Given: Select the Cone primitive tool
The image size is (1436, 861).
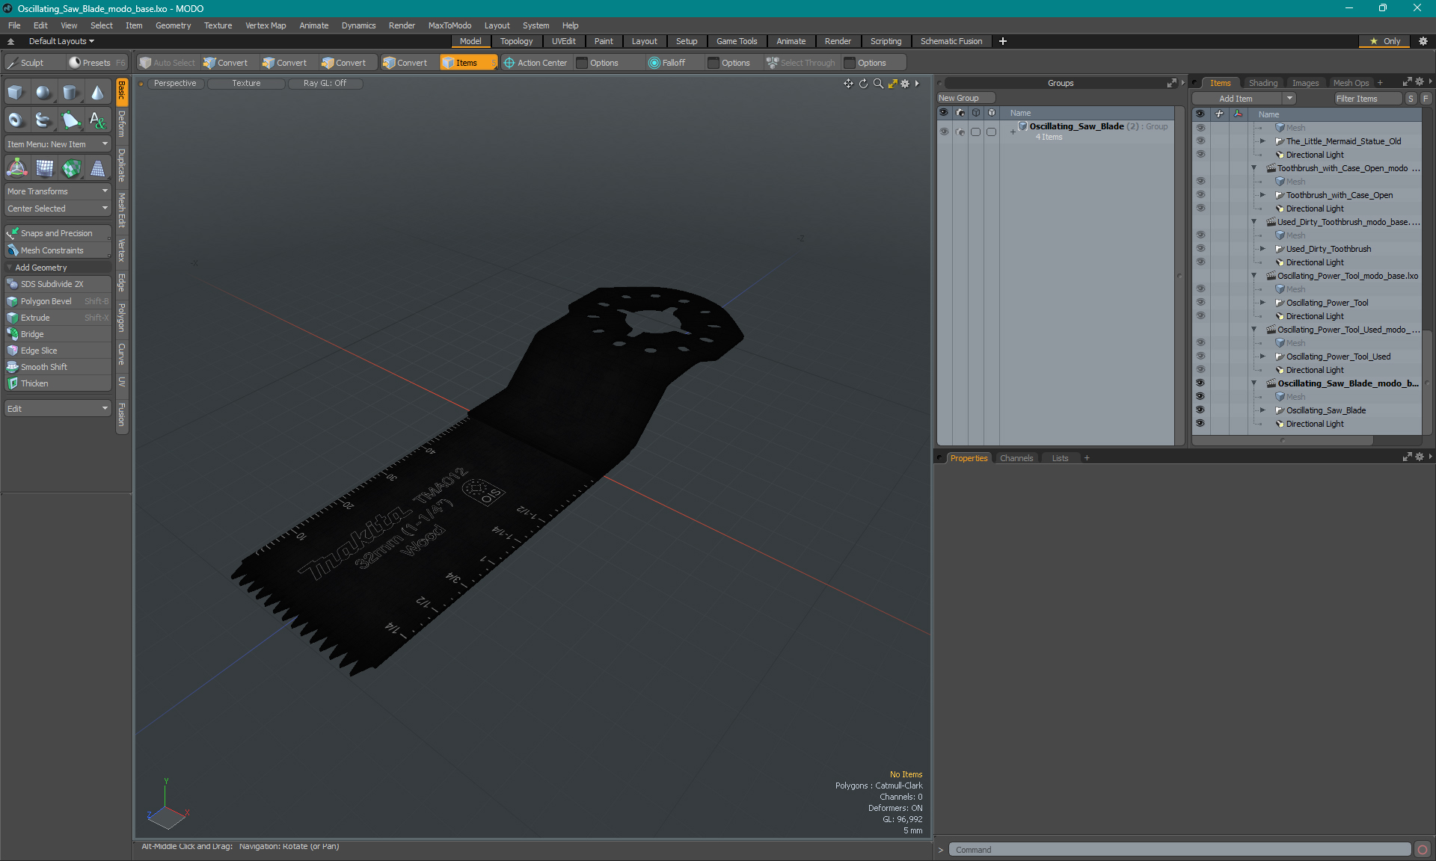Looking at the screenshot, I should 98,93.
